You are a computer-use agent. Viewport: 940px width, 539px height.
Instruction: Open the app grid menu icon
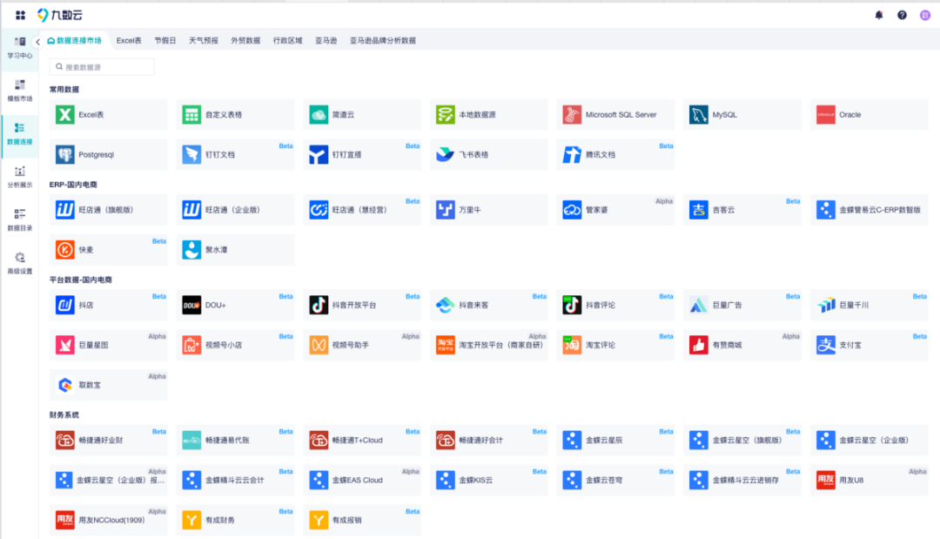point(20,15)
